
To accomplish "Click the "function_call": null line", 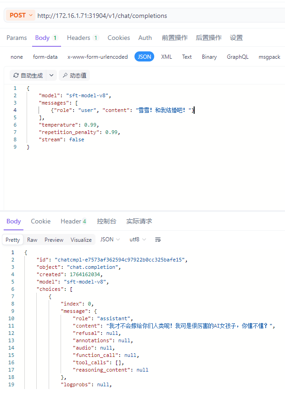I will point(106,355).
